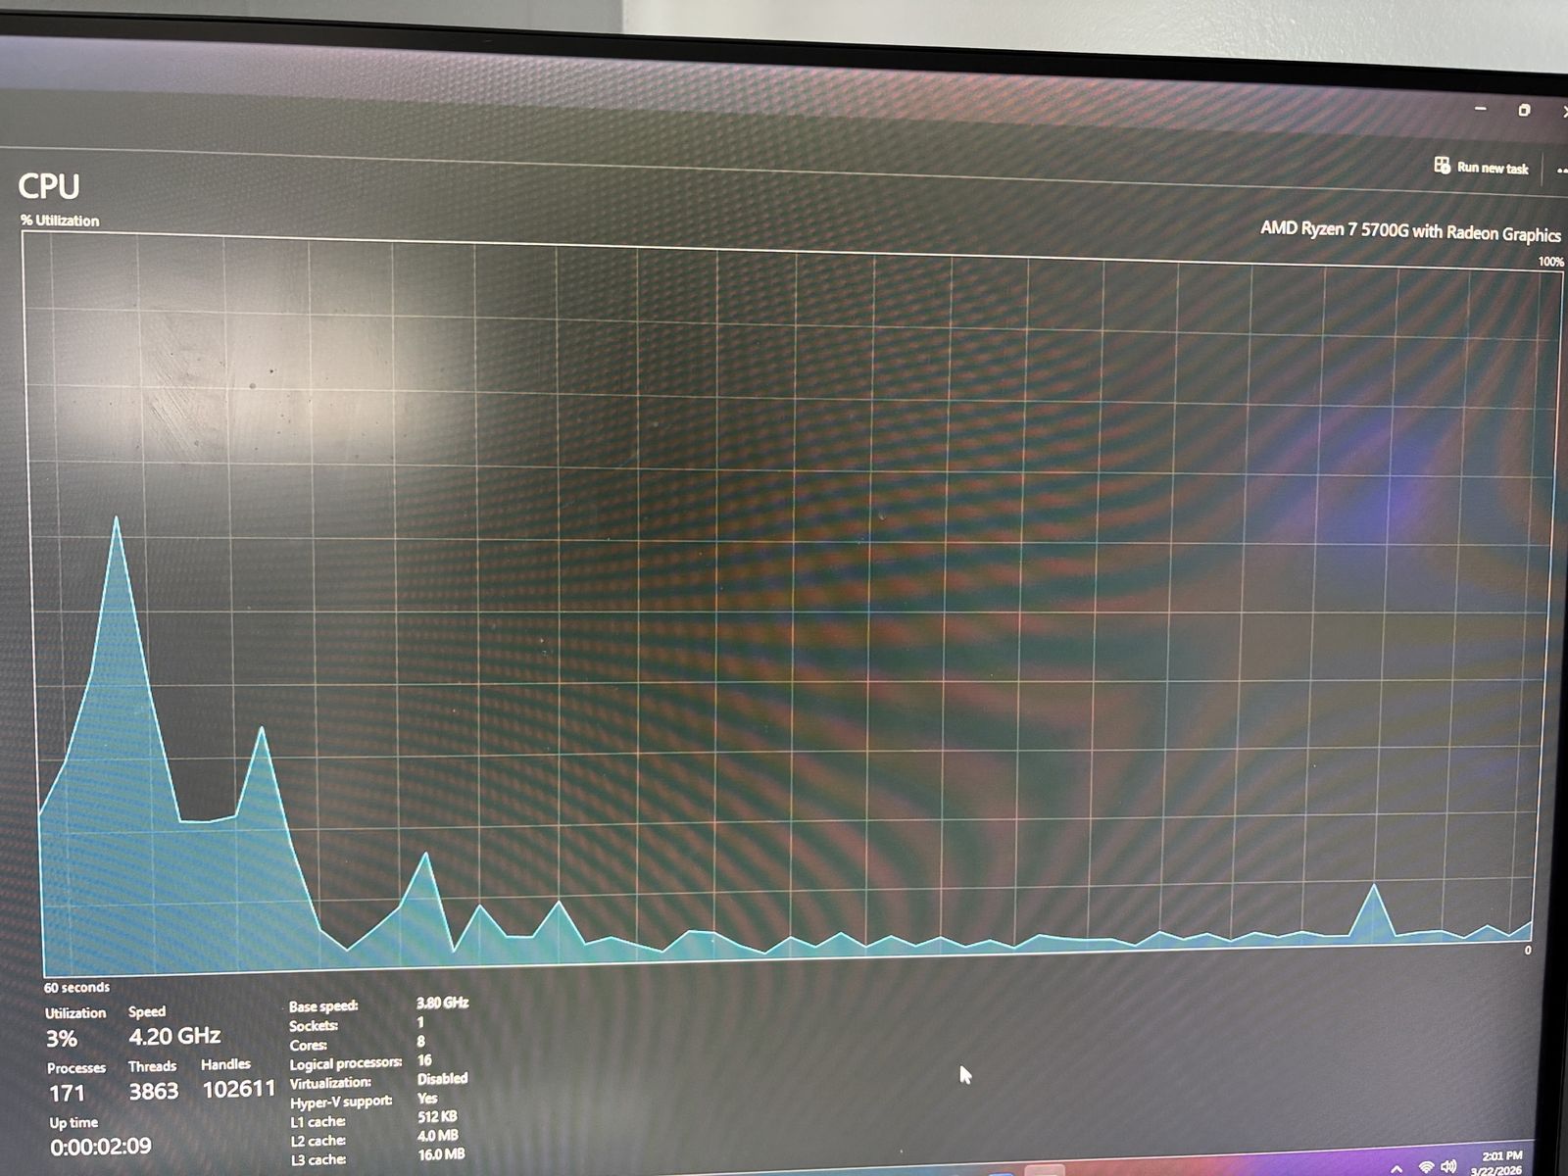
Task: Click the threads count 3863
Action: [154, 1091]
